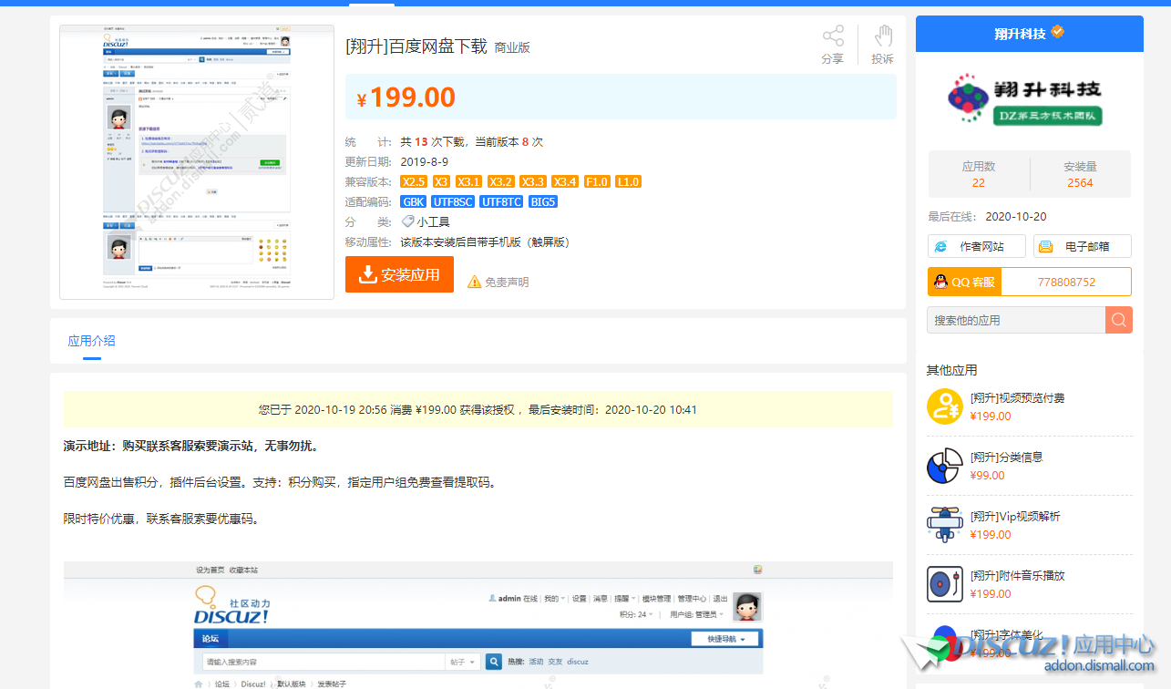Click the 帖子 search-type dropdown in screenshot
Viewport: 1171px width, 689px height.
[461, 662]
